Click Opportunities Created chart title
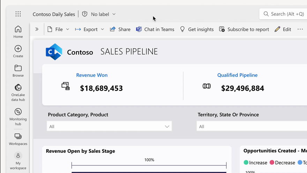 (275, 151)
